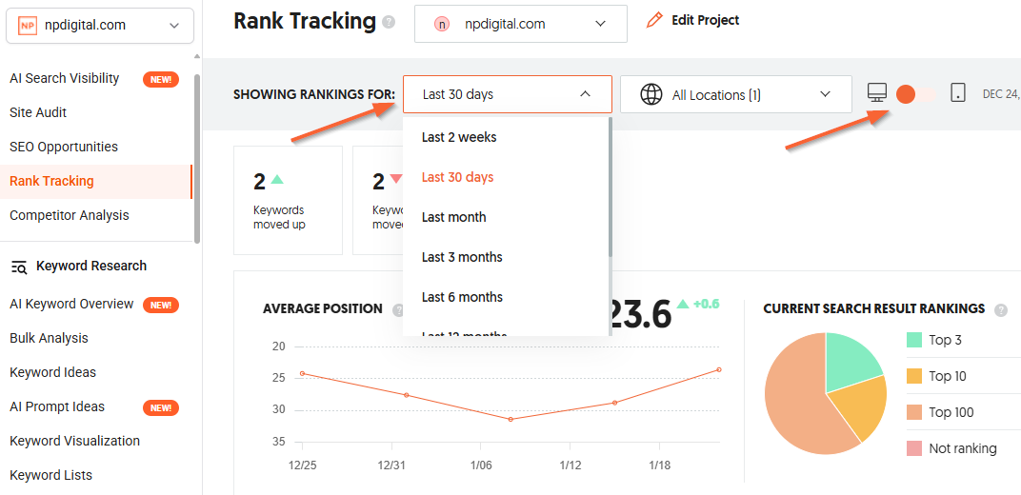The image size is (1021, 495).
Task: Click the Current Search Result Rankings help icon
Action: click(x=1001, y=310)
